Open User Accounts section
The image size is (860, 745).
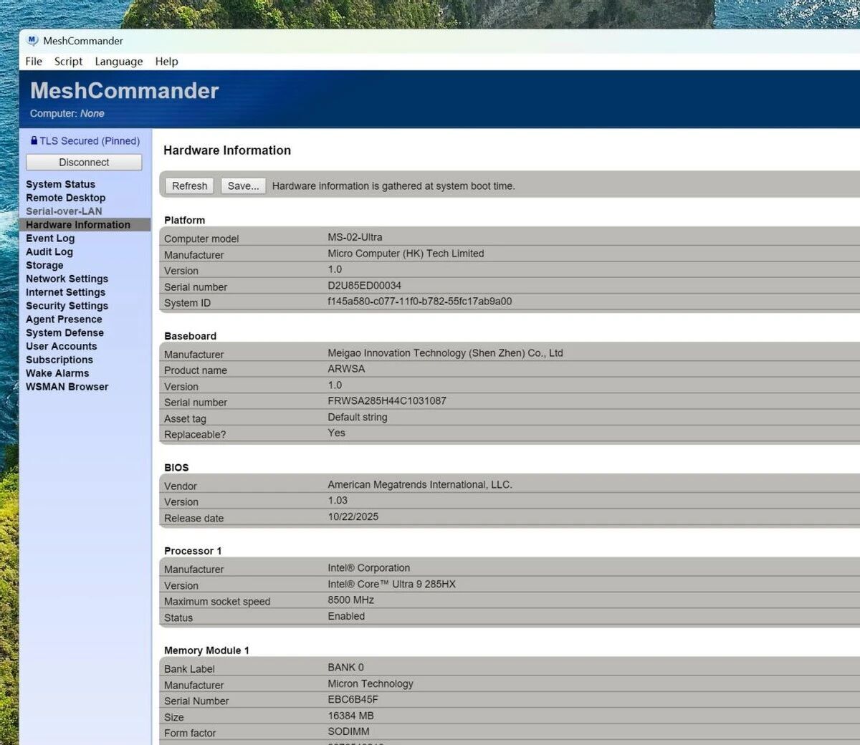[61, 346]
